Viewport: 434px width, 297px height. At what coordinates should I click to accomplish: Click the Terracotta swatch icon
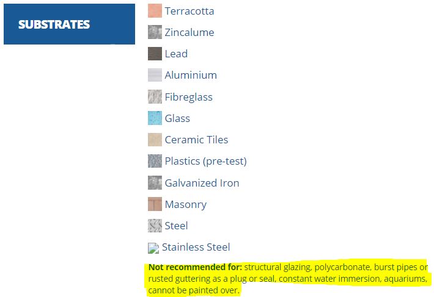[155, 11]
